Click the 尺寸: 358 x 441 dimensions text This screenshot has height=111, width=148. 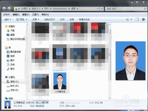(67, 106)
